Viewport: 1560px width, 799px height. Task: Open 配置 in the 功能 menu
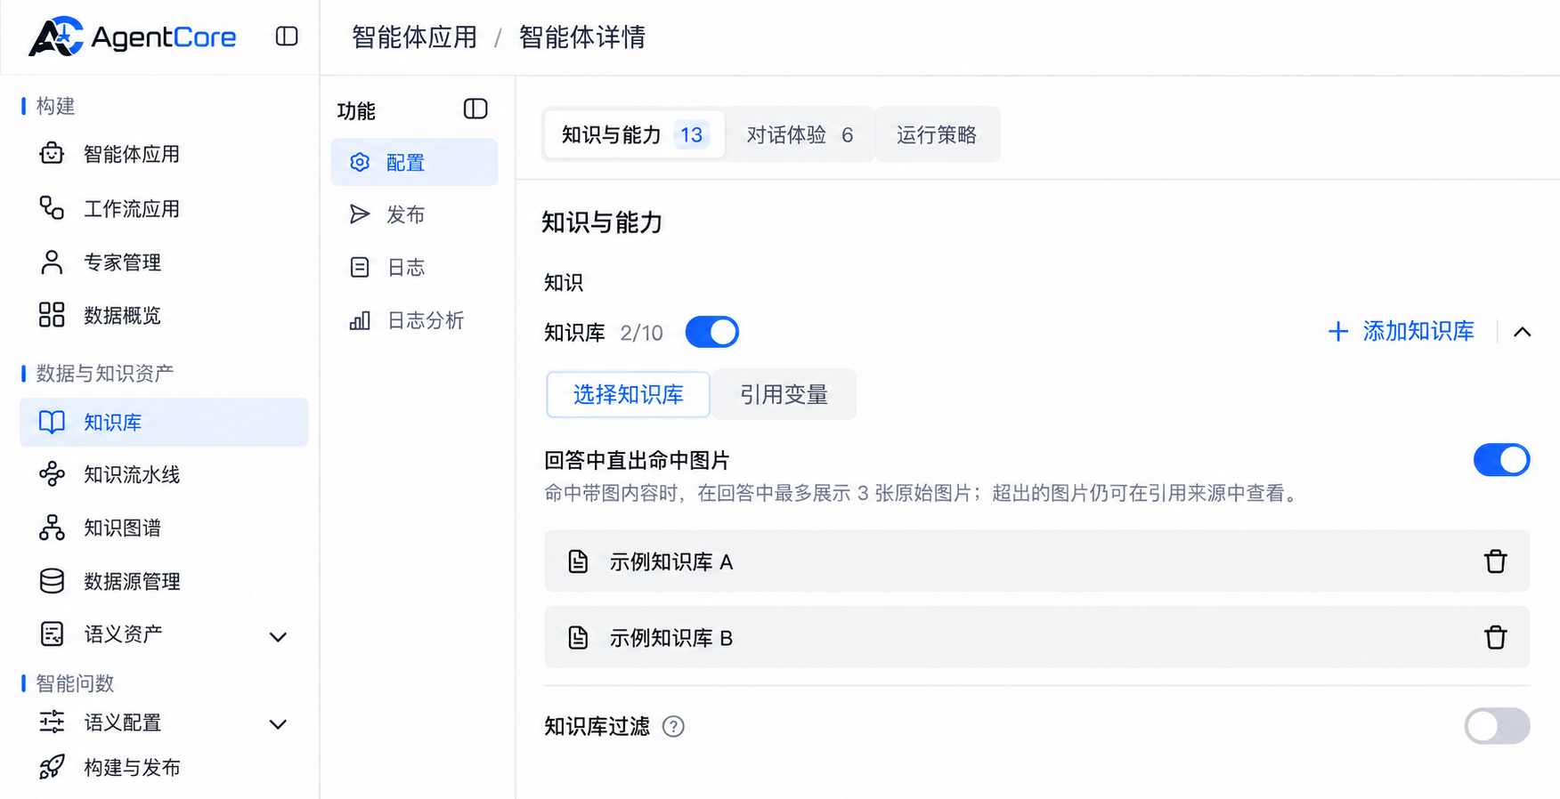[x=414, y=162]
